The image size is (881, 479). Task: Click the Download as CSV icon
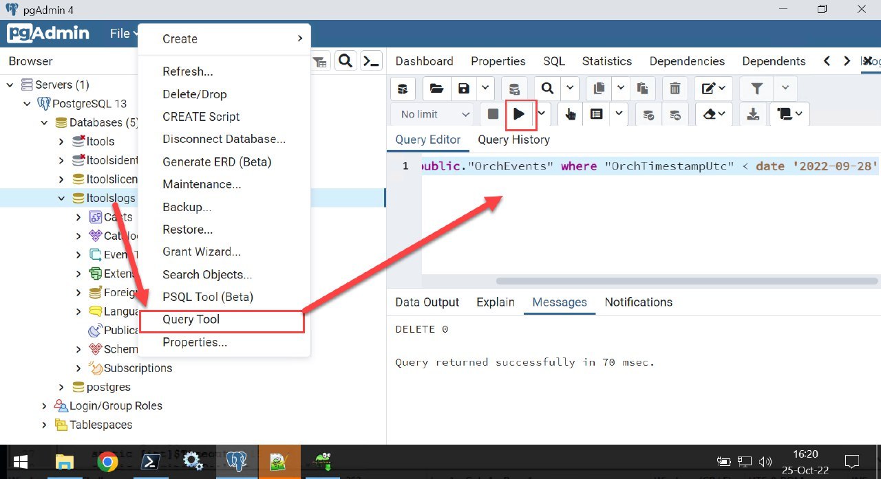pyautogui.click(x=754, y=114)
